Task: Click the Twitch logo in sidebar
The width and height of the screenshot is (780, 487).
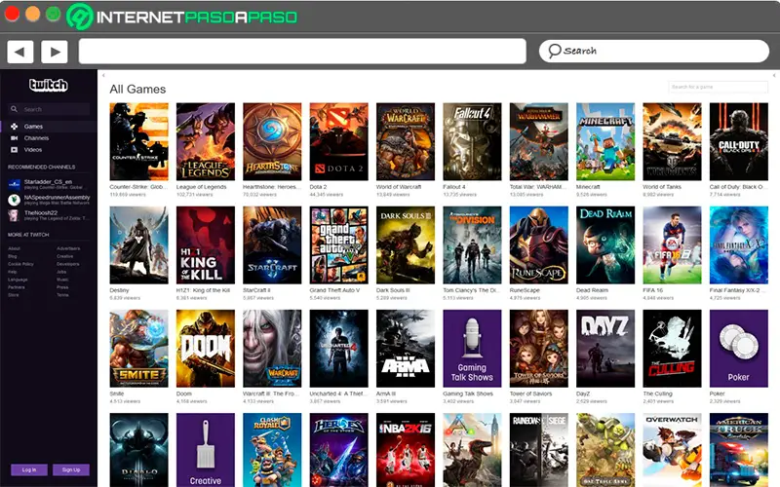Action: pos(48,85)
